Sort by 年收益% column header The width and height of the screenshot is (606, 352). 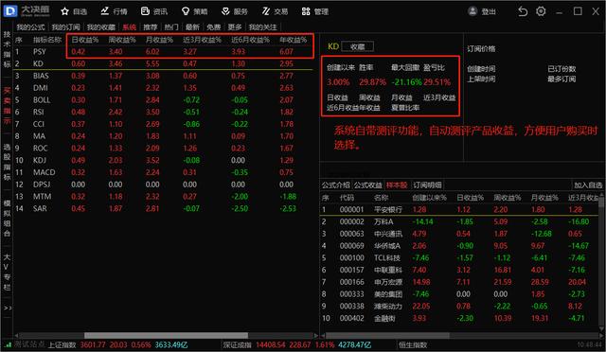293,40
